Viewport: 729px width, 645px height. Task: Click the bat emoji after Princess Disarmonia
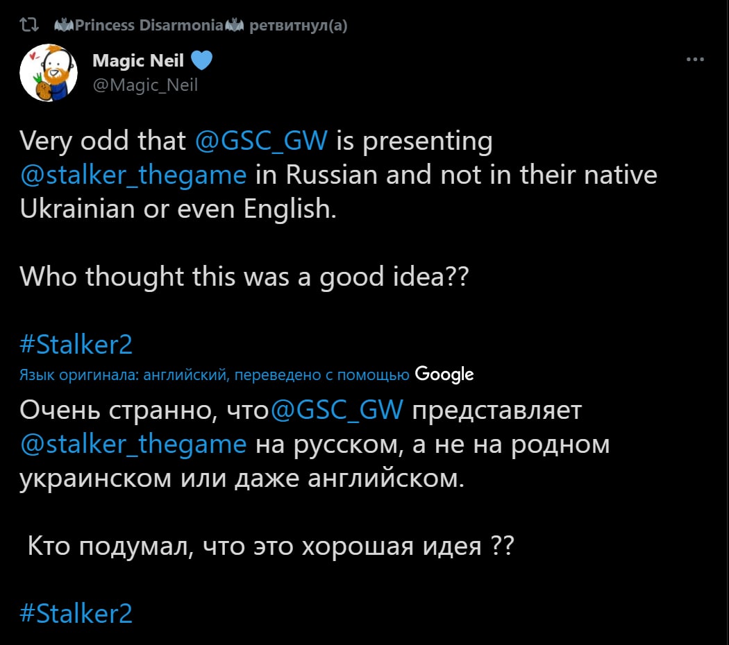coord(233,27)
